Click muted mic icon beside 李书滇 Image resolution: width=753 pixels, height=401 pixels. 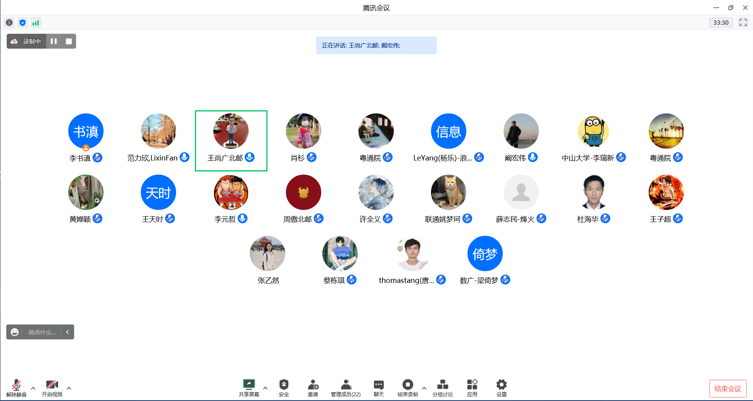[x=98, y=157]
